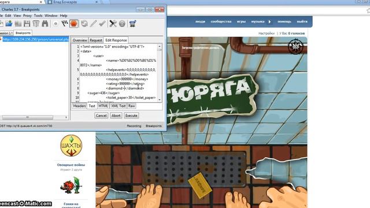Switch to the XML Text view tab
Screen dimensions: 370x208
coord(118,106)
